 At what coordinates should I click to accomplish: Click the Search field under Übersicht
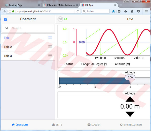28,28
